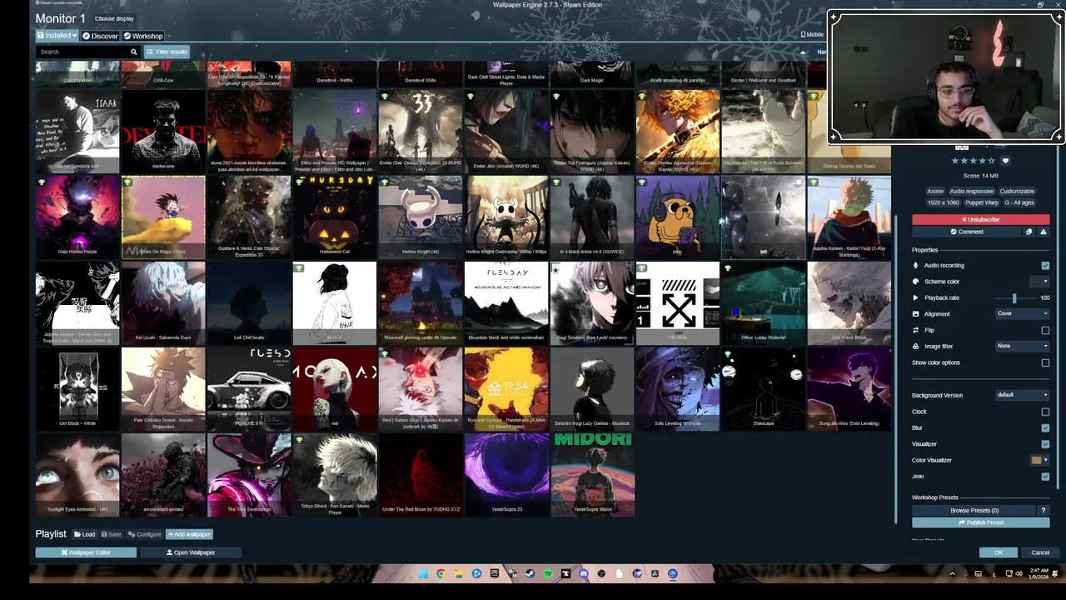Disable the Visualizer checkbox
Viewport: 1066px width, 600px height.
[x=1045, y=444]
